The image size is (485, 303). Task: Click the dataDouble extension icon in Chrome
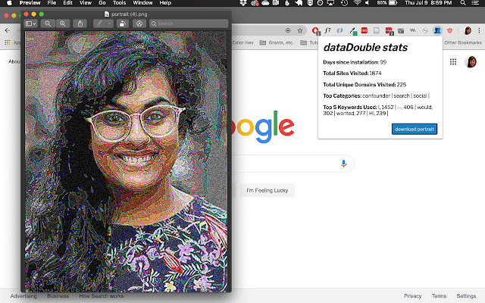(x=437, y=30)
